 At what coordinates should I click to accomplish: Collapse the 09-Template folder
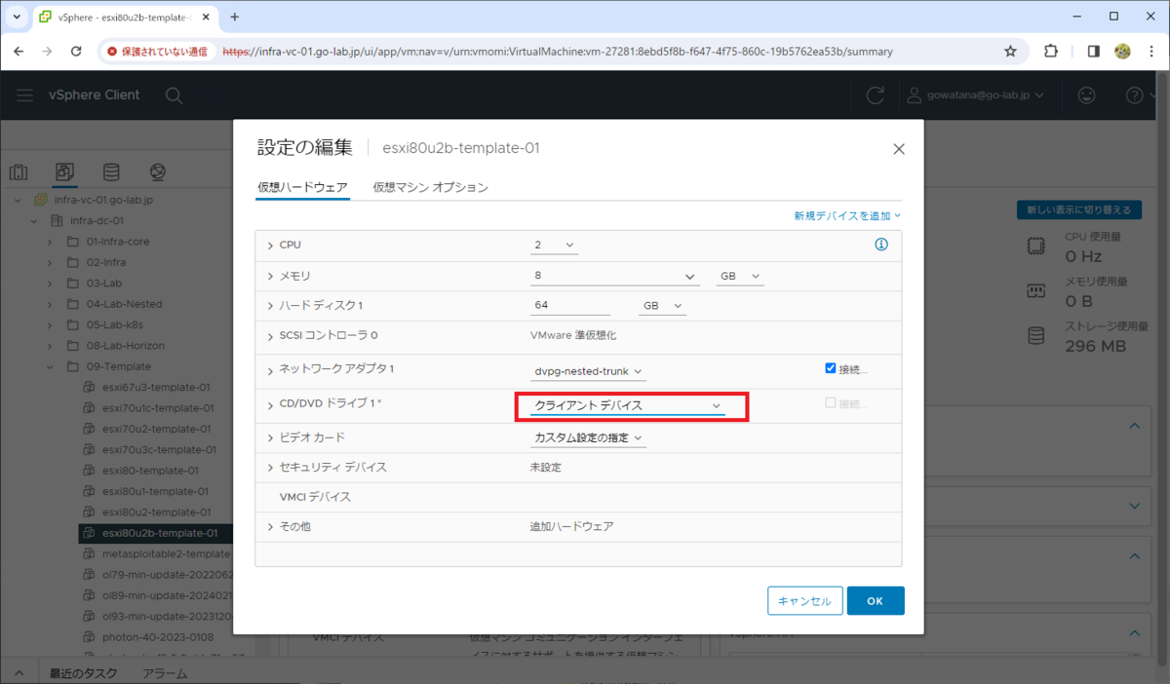pos(50,366)
